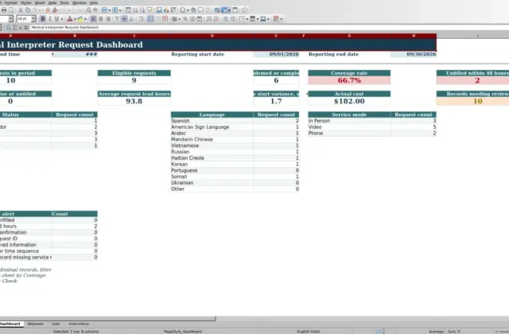Click English (USA) in the status bar
Viewport: 509px width, 334px height.
click(x=309, y=332)
